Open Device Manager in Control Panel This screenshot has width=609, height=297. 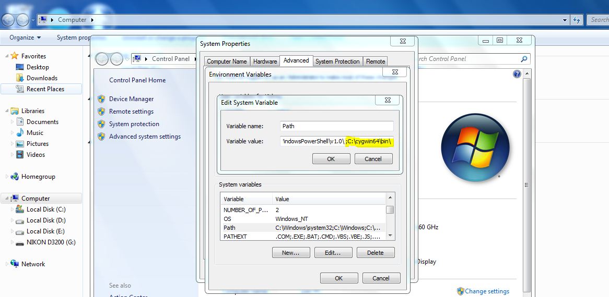pos(131,99)
